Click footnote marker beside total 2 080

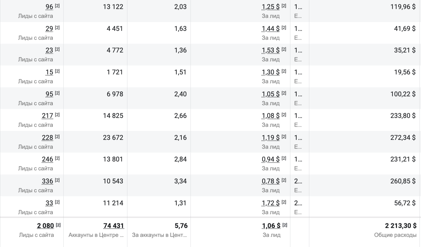coord(58,225)
